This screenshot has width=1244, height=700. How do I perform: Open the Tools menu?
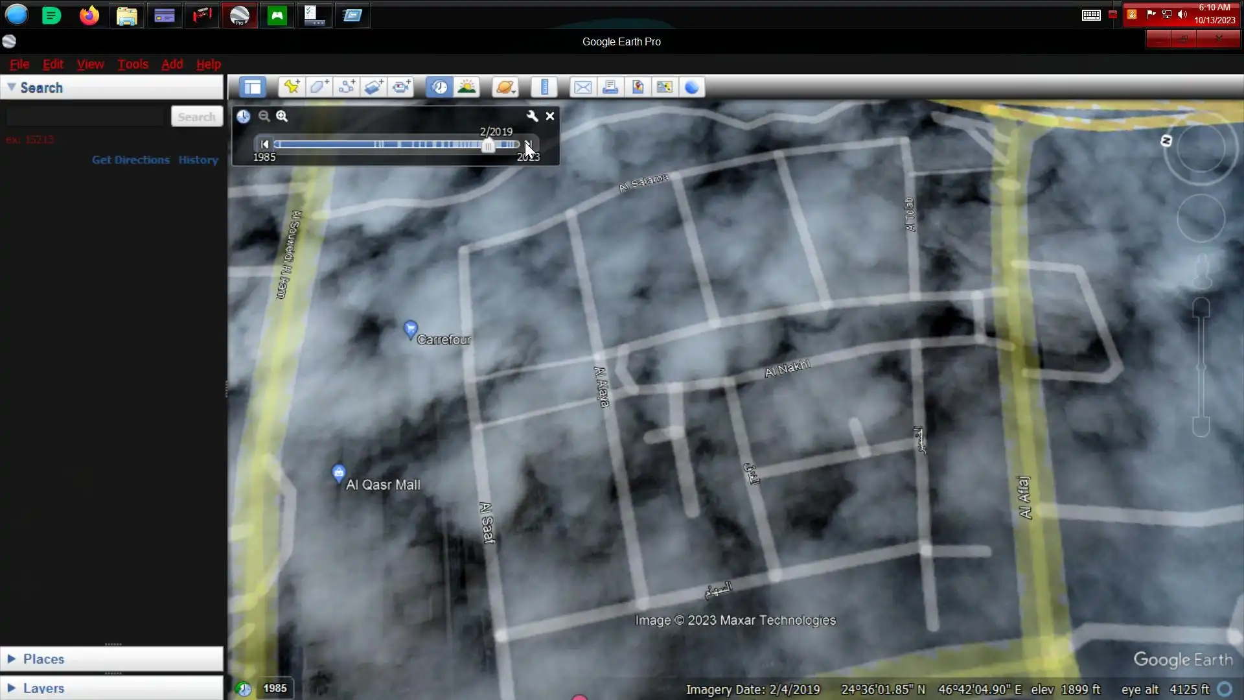[x=133, y=64]
